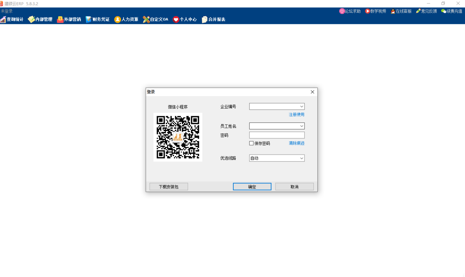Click the 论坛求助 help icon
This screenshot has width=465, height=277.
point(350,11)
